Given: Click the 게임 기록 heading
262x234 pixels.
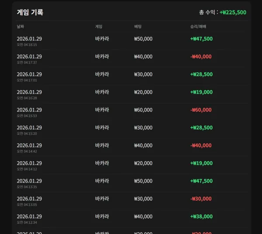Looking at the screenshot, I should pyautogui.click(x=30, y=12).
